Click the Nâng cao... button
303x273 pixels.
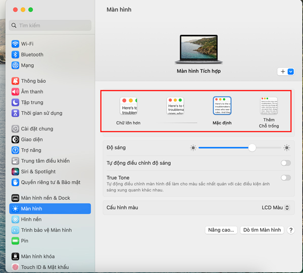221,230
